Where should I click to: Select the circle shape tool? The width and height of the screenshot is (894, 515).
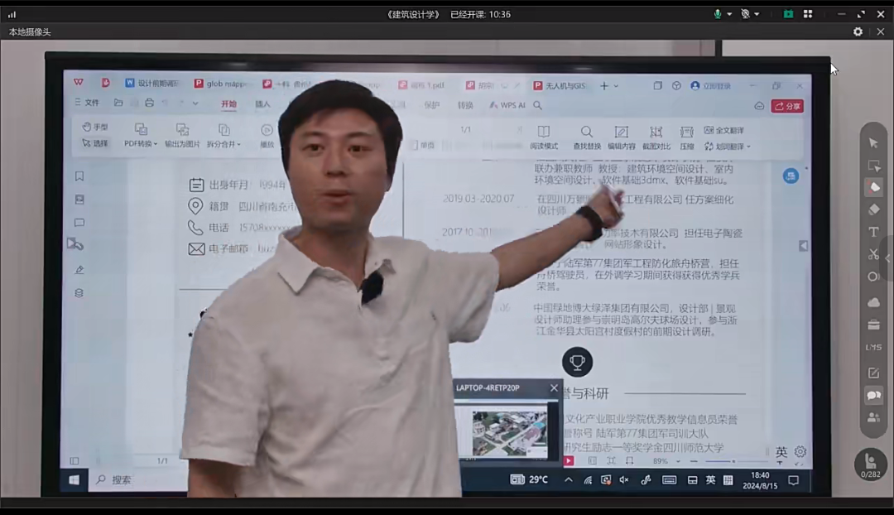coord(873,277)
